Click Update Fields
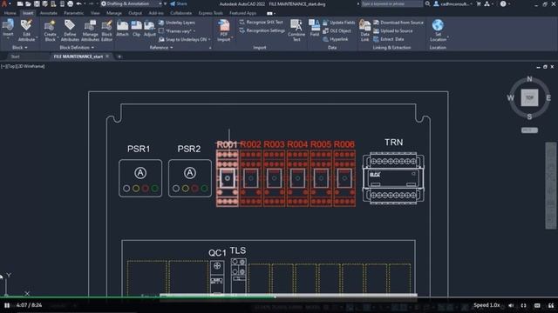Image resolution: width=558 pixels, height=313 pixels. coord(339,23)
